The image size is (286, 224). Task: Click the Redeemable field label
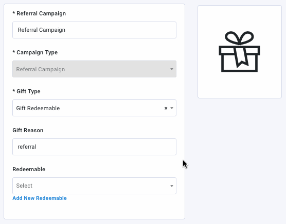click(x=29, y=169)
